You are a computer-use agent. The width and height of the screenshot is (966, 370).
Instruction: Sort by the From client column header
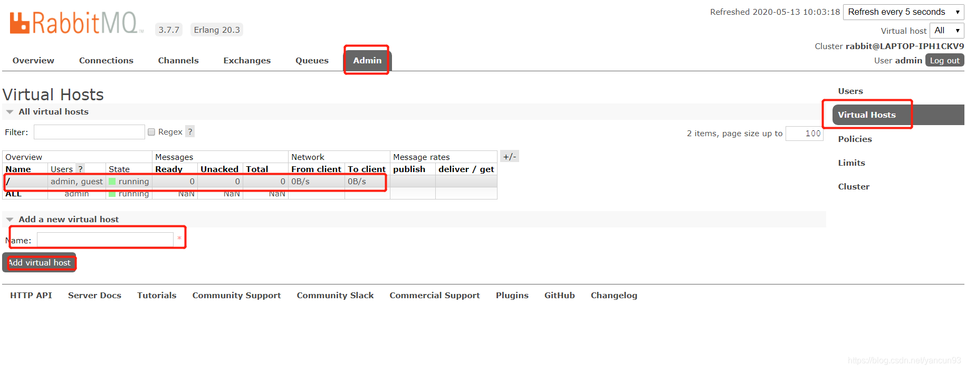point(317,169)
